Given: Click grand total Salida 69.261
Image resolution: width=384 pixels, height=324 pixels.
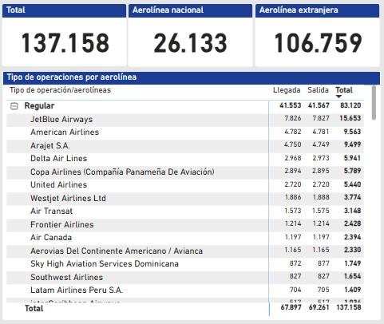Looking at the screenshot, I should click(319, 307).
